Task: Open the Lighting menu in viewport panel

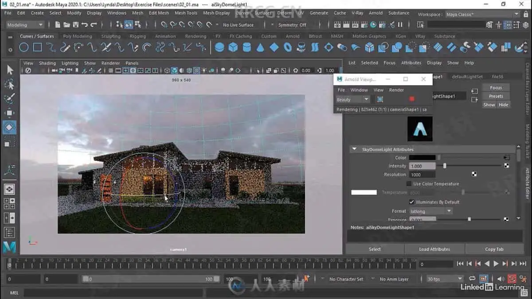Action: click(70, 63)
